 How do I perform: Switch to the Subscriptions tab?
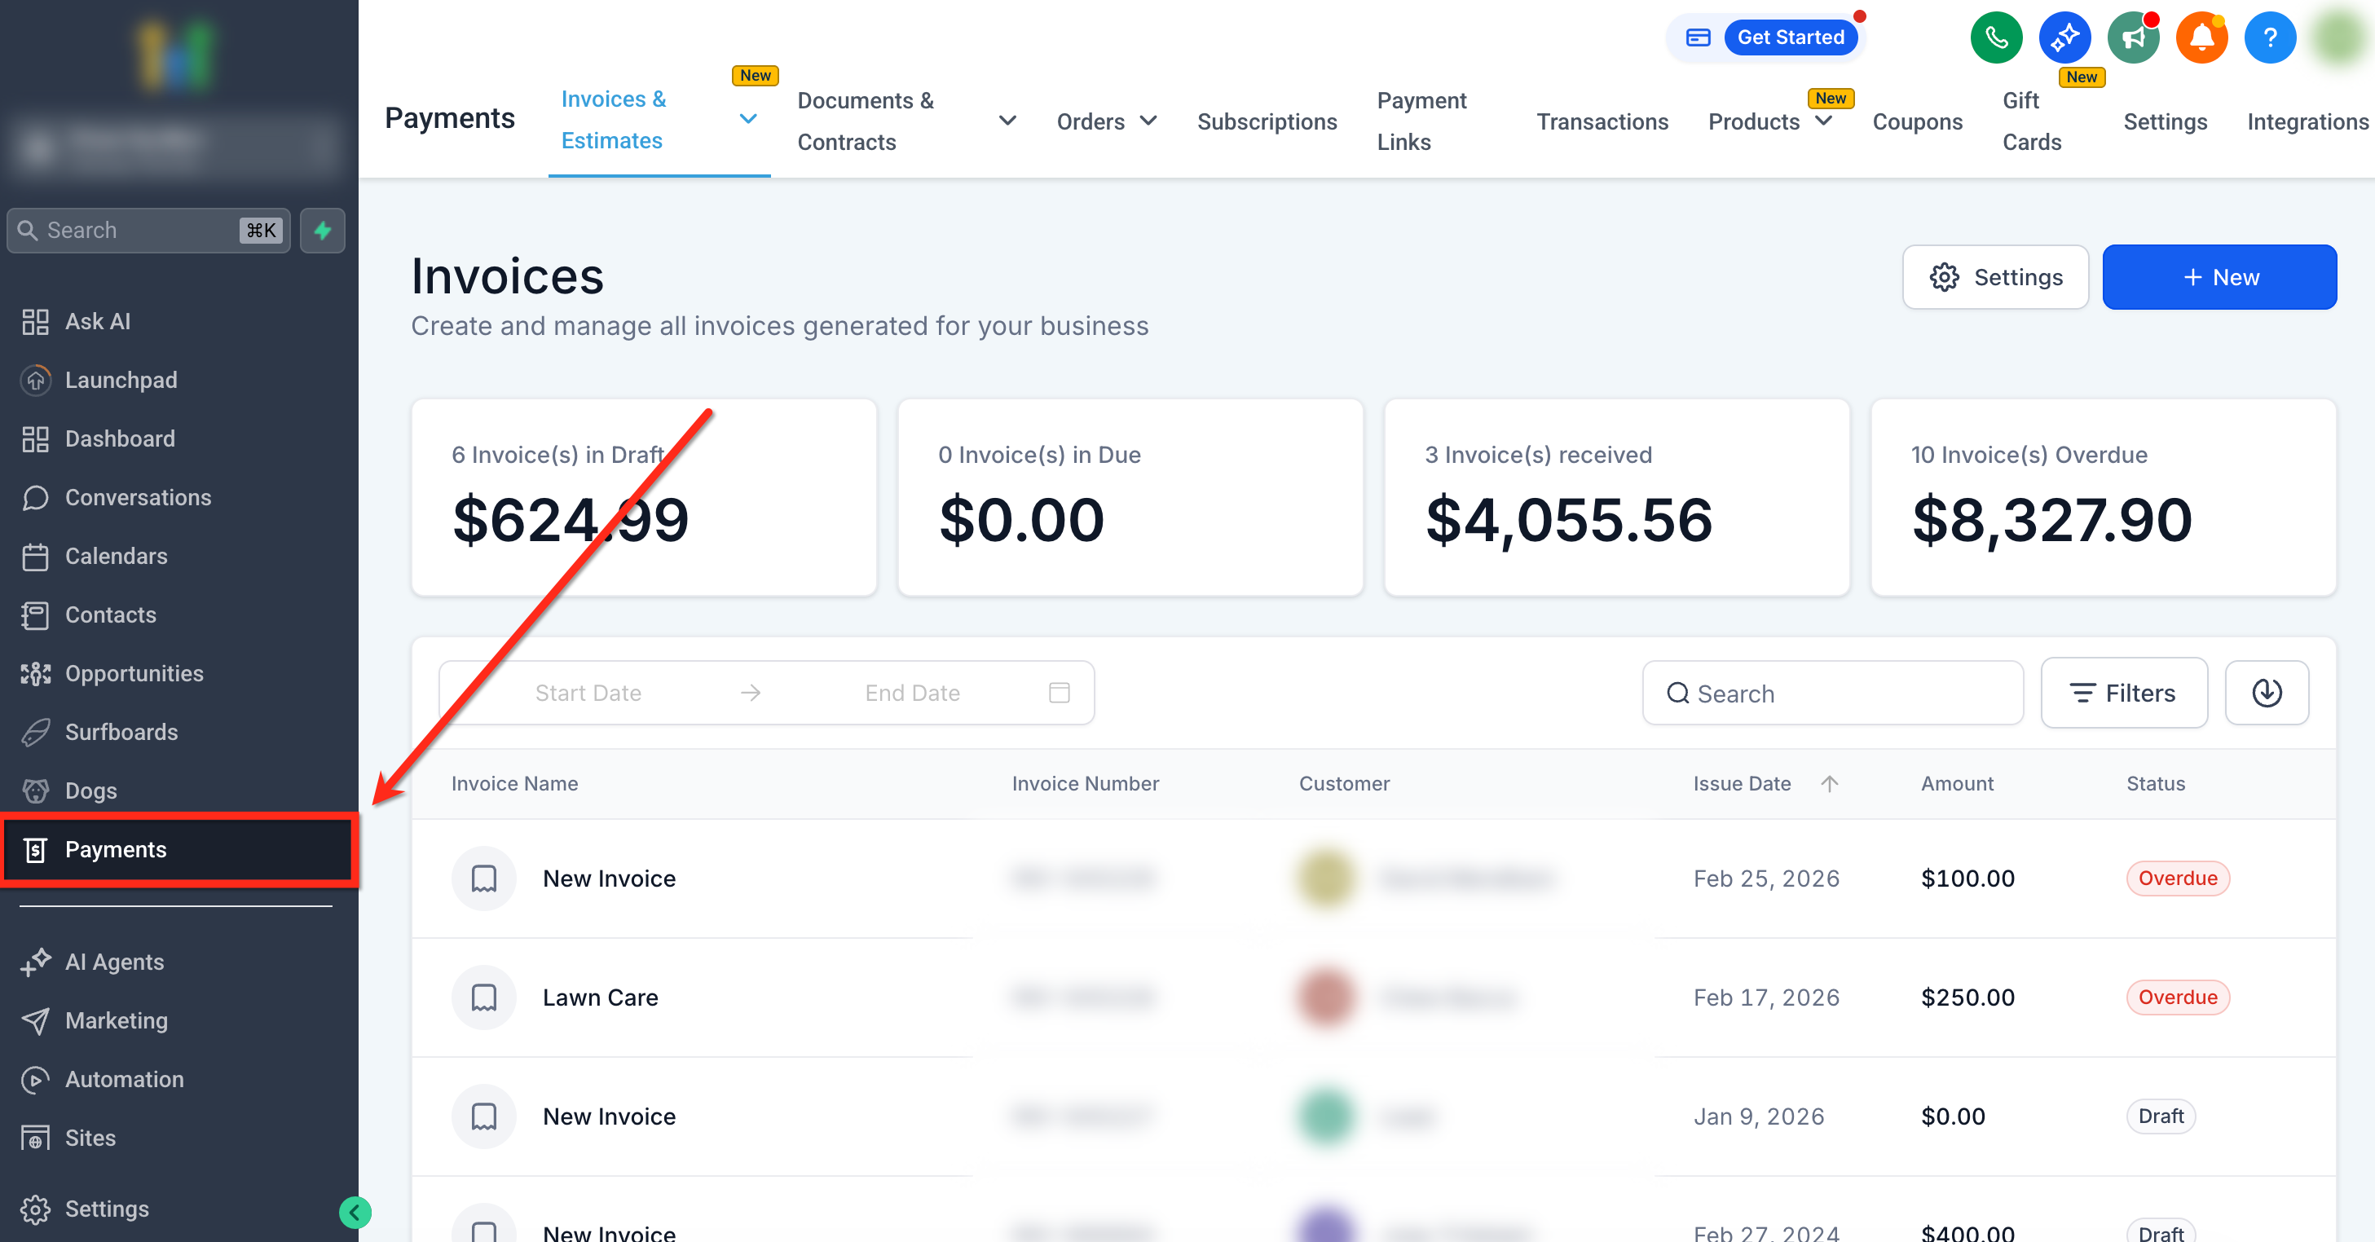pos(1266,121)
